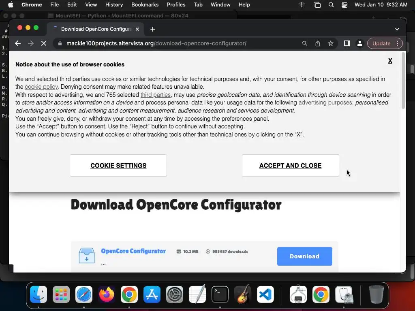This screenshot has width=415, height=311.
Task: Click the screen mirroring menu bar icon
Action: click(317, 5)
